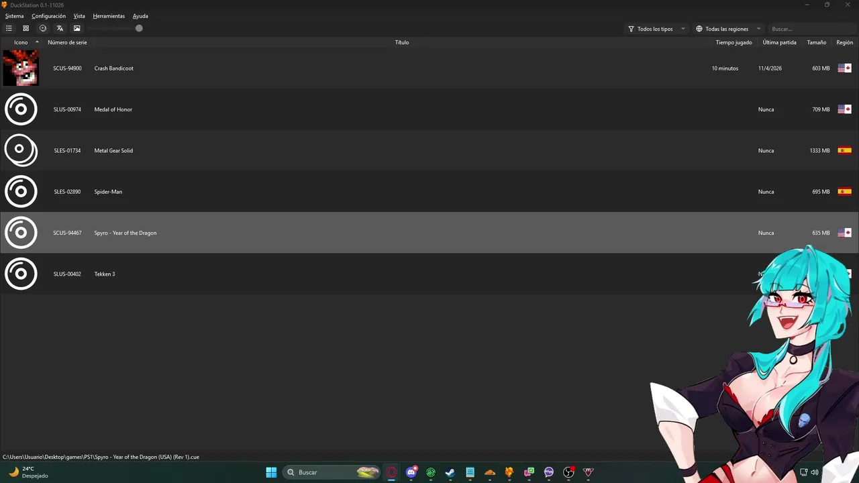The image size is (859, 483).
Task: Toggle localized titles translate icon
Action: coord(60,28)
